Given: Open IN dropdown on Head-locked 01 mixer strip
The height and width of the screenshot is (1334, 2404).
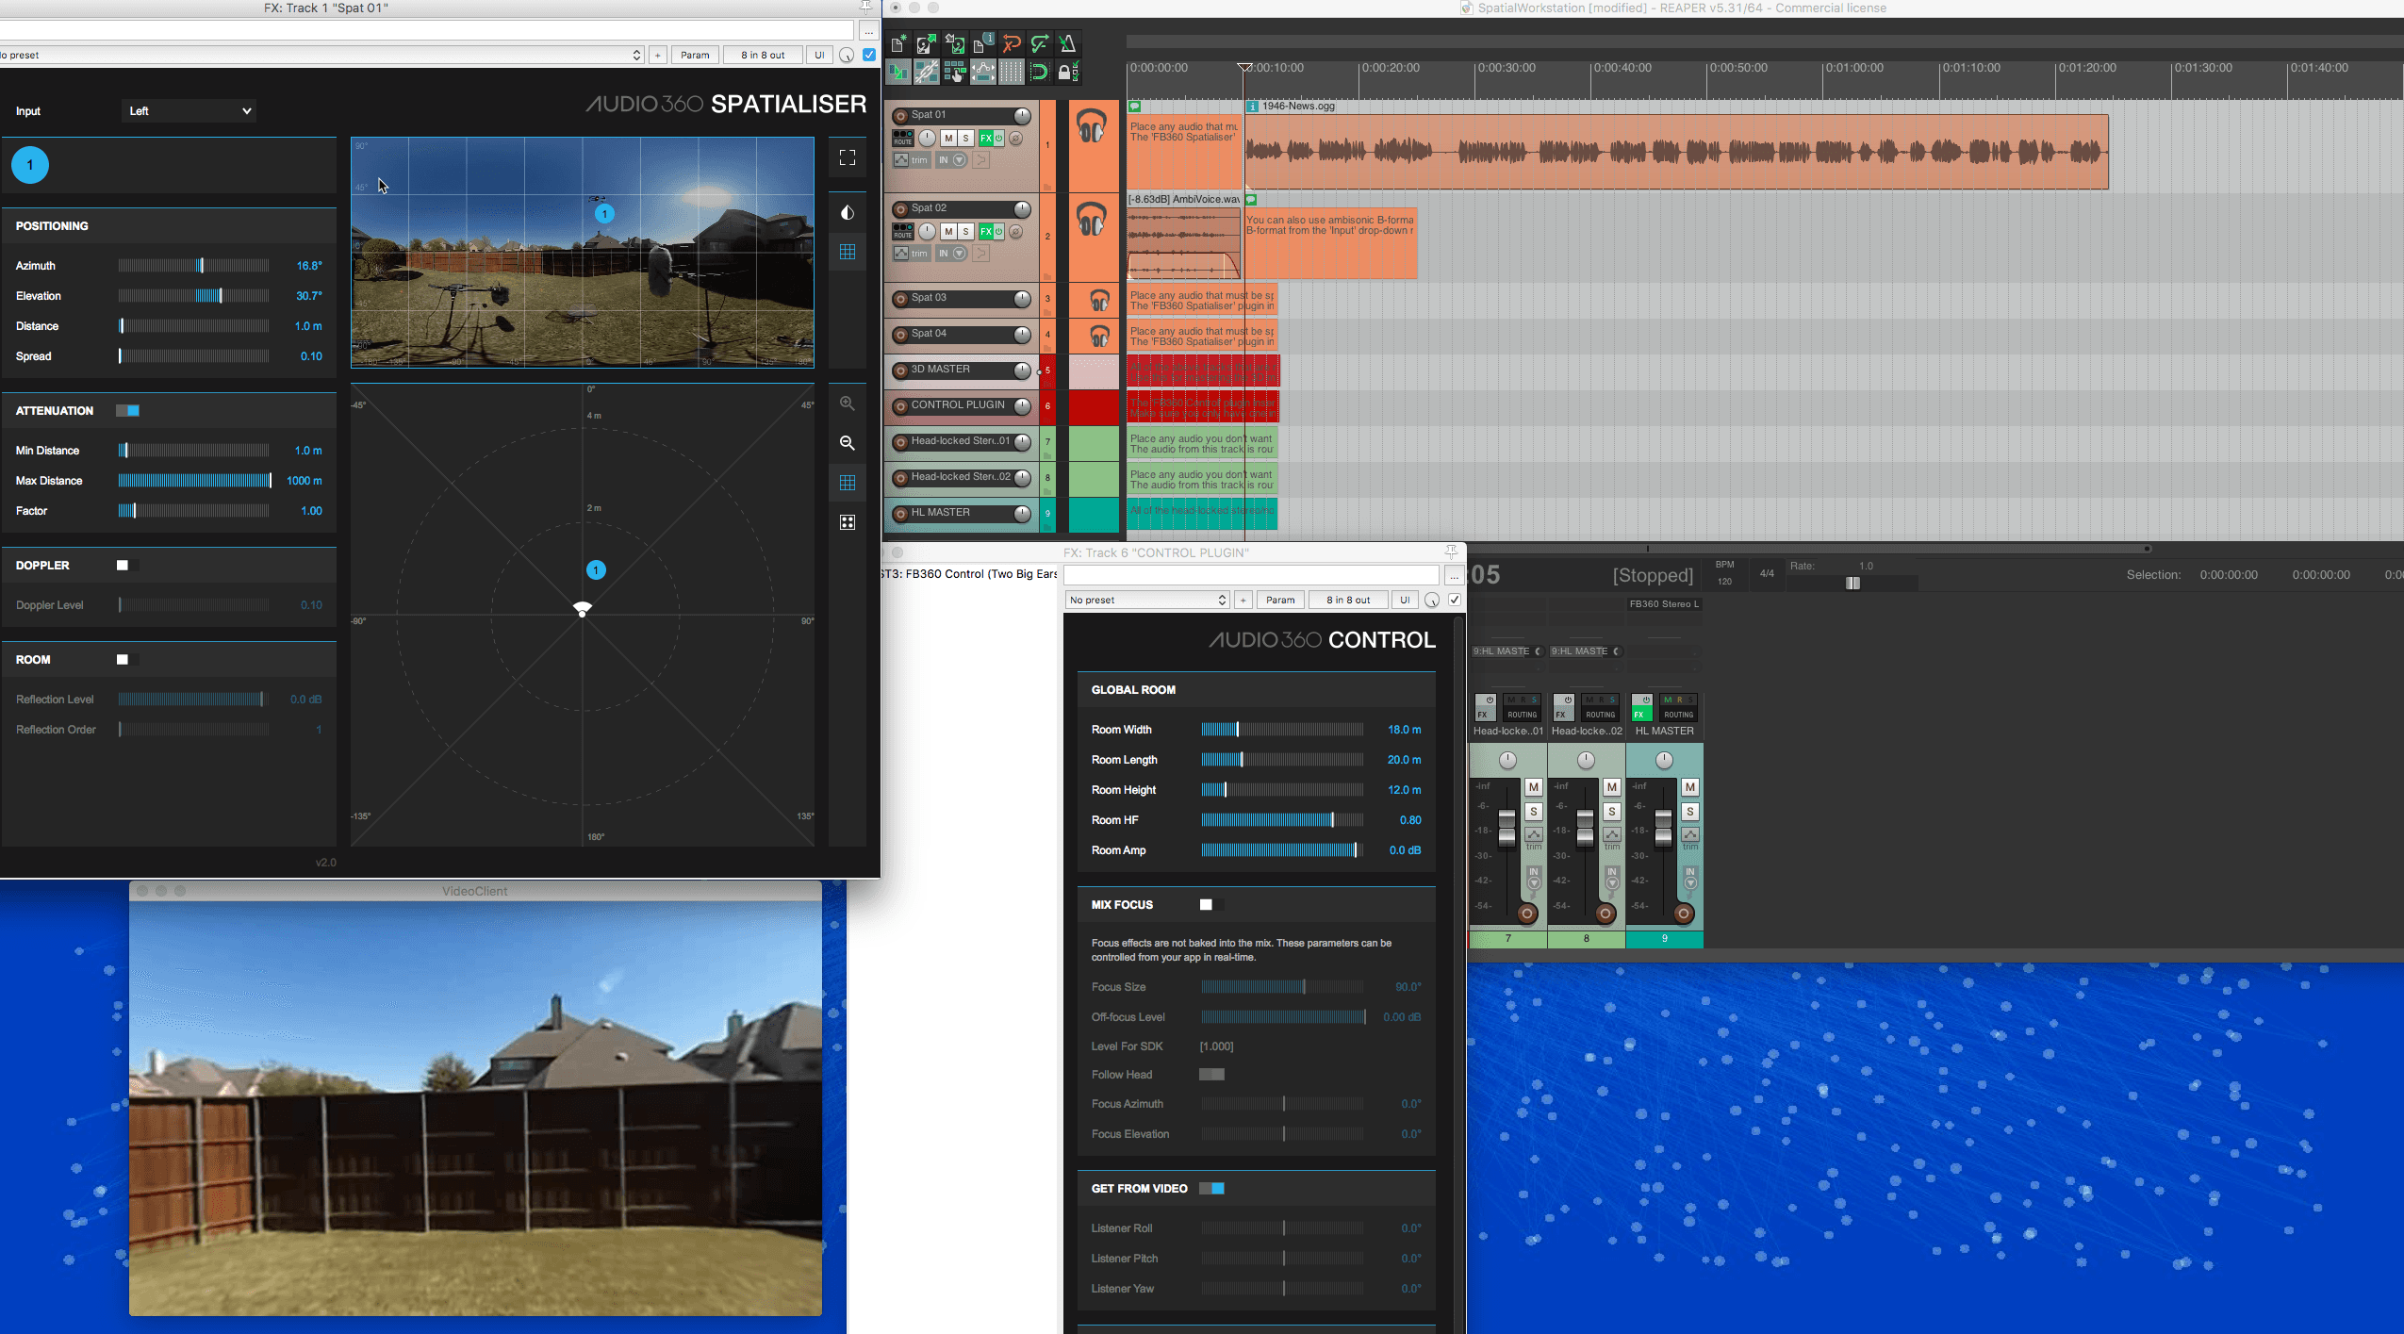Looking at the screenshot, I should point(1534,879).
